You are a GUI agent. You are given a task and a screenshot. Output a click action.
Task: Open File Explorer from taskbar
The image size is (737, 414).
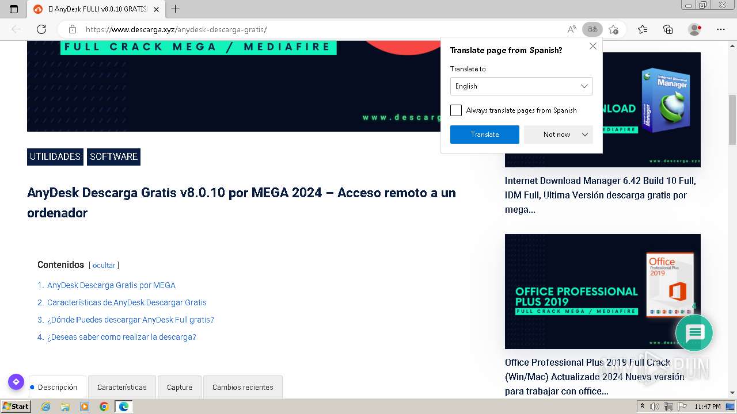(65, 407)
